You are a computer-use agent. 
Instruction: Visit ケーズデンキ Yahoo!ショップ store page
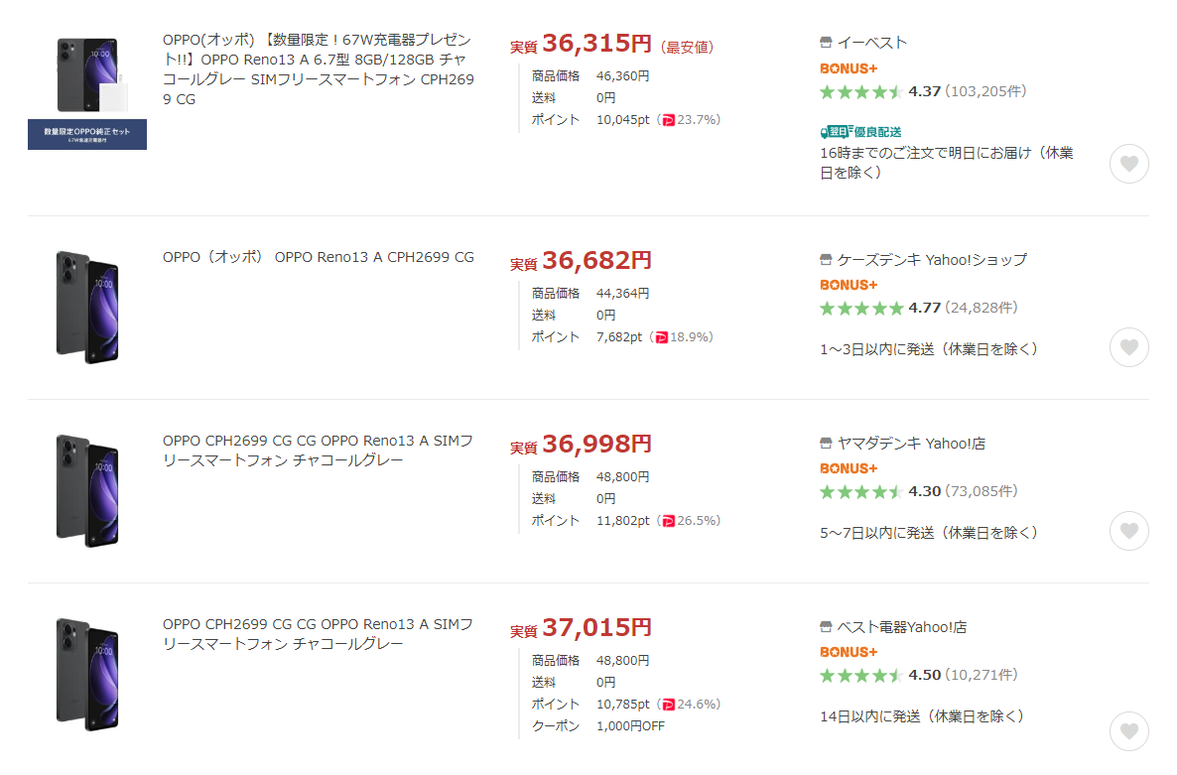932,260
